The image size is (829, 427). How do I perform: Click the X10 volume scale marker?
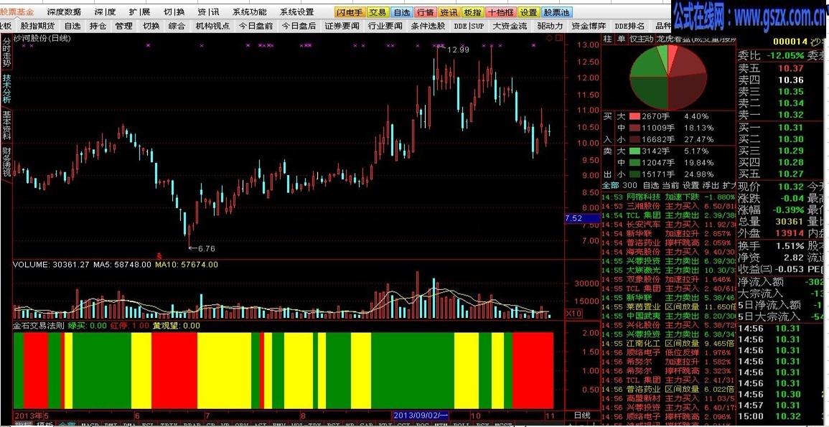573,314
